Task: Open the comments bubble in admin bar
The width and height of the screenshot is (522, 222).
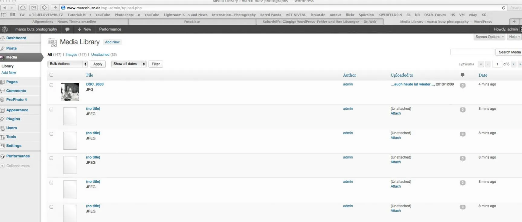Action: pos(67,29)
